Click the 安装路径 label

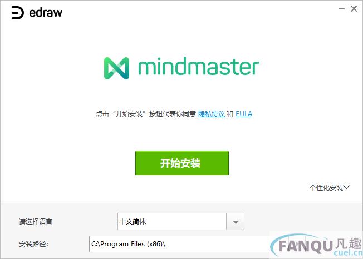(x=33, y=244)
